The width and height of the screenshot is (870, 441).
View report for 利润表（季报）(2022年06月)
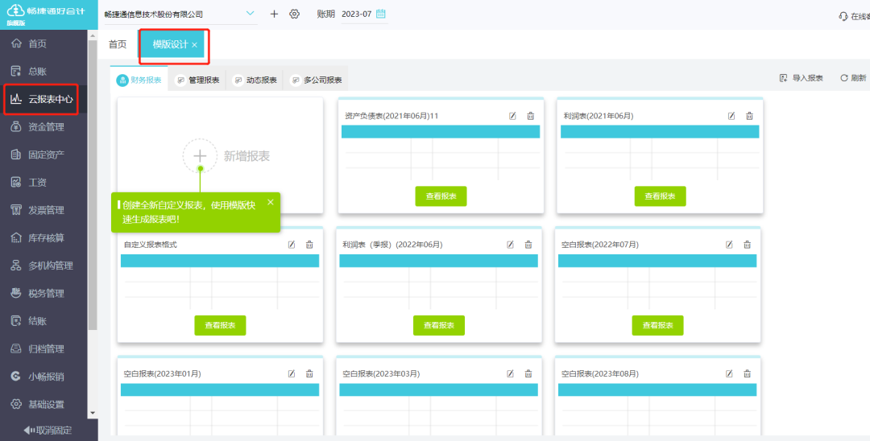click(439, 325)
